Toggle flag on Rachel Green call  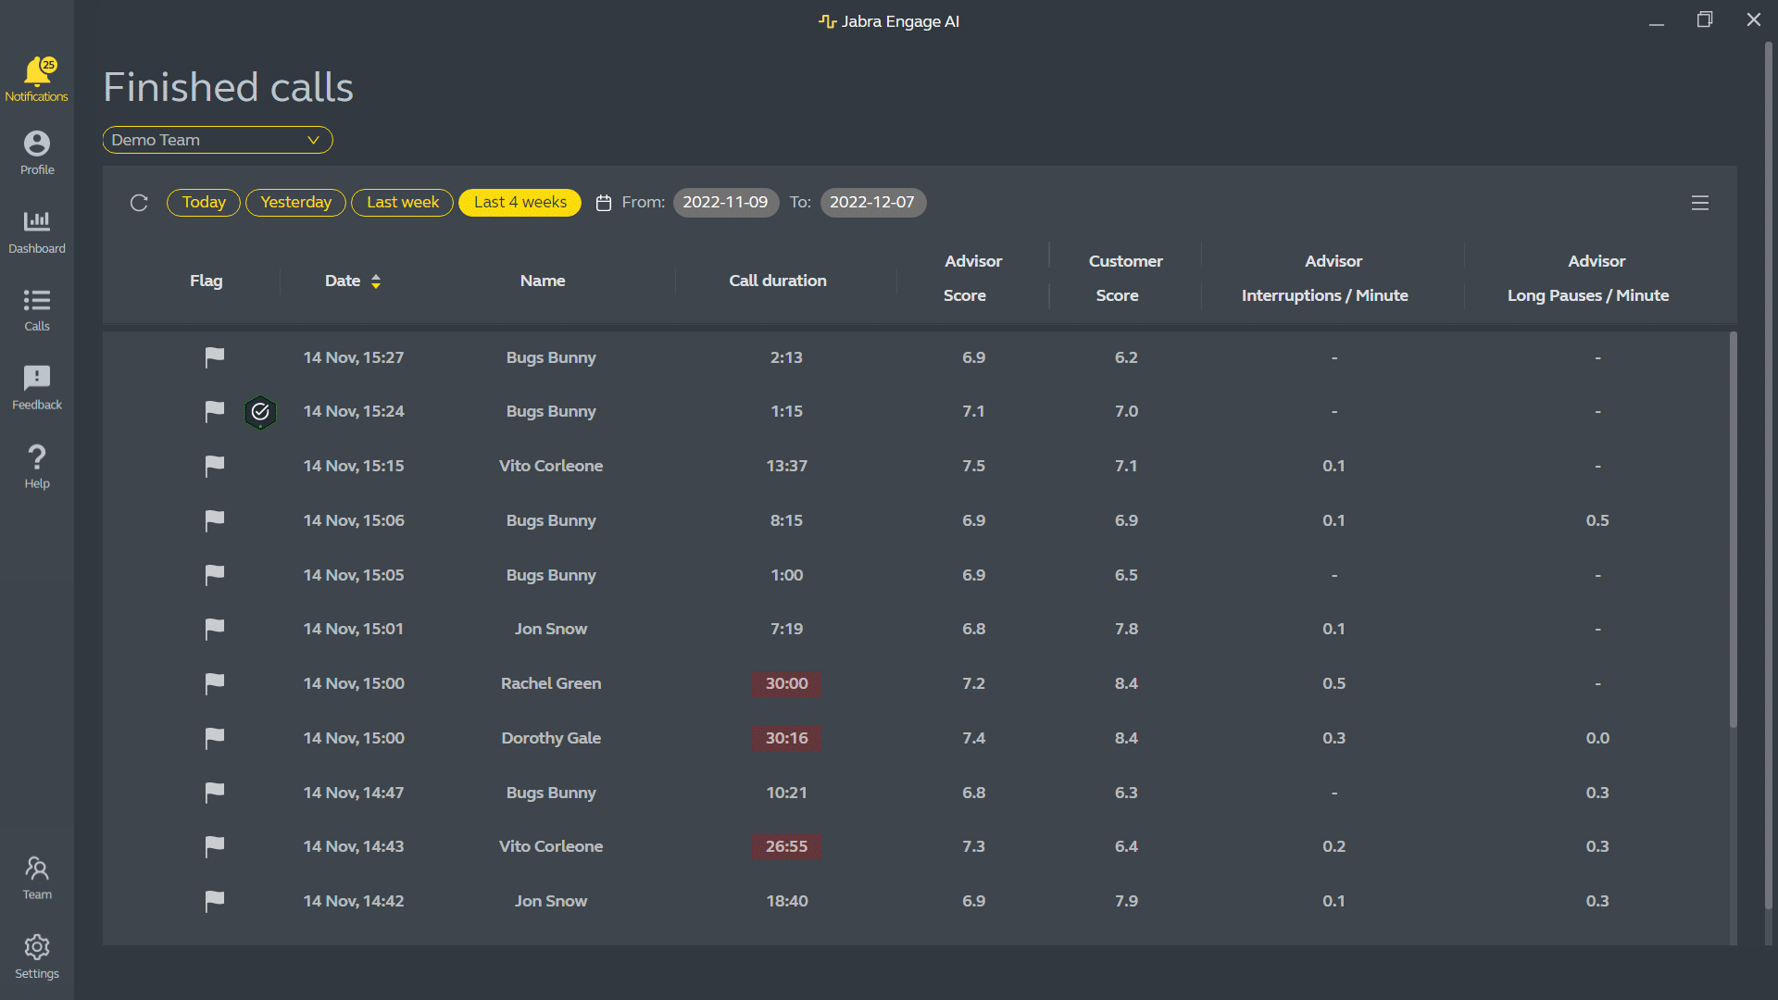click(215, 683)
